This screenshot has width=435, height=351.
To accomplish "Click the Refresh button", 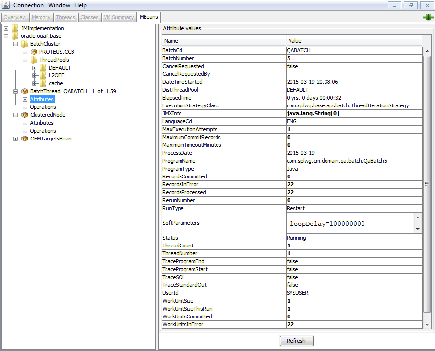I will (296, 341).
